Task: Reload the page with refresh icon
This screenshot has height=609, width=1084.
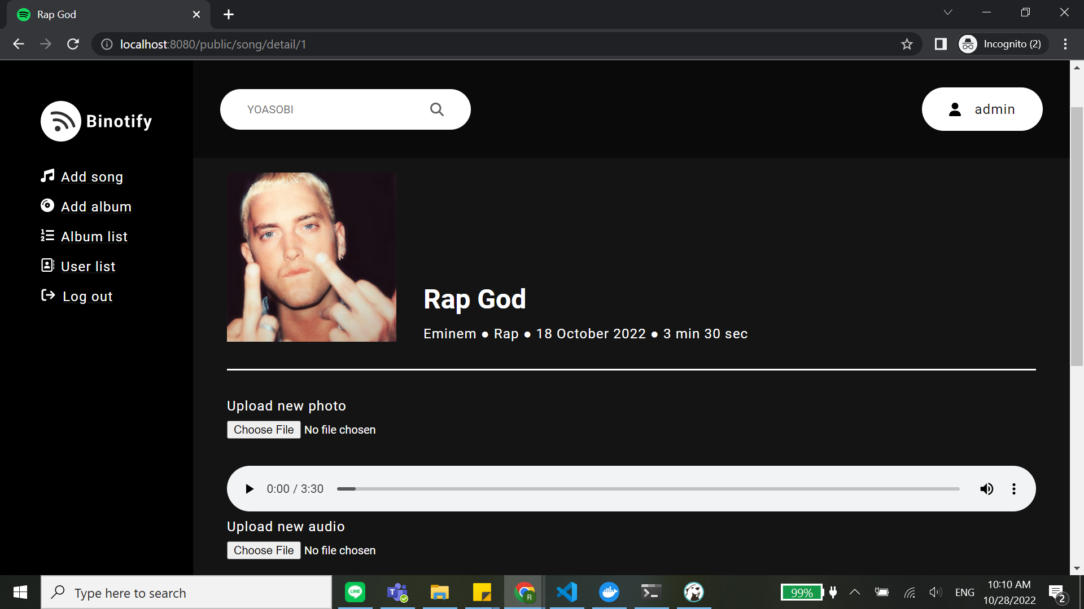Action: point(73,44)
